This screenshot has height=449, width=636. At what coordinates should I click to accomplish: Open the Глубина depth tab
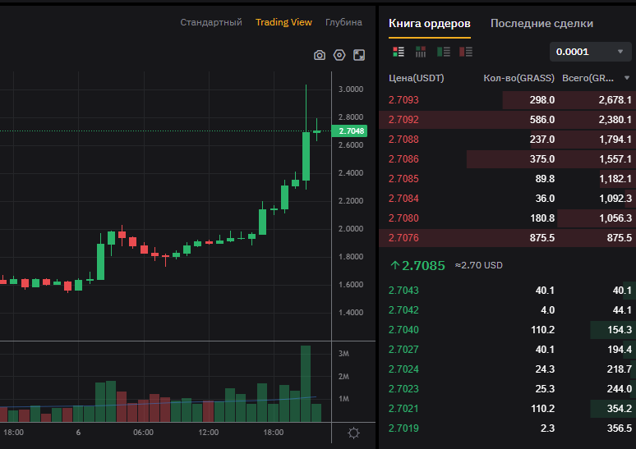pos(343,22)
